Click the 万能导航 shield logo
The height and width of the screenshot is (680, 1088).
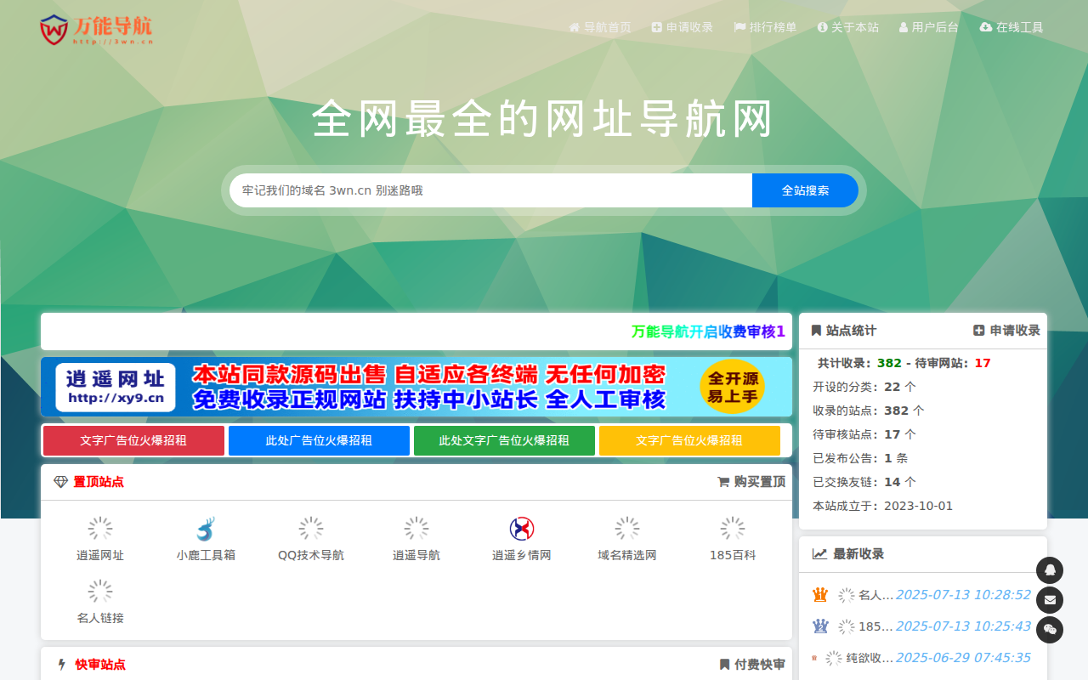pyautogui.click(x=54, y=30)
